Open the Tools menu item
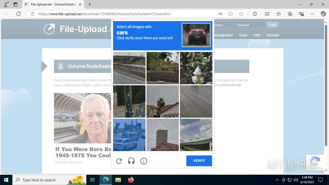329x185 pixels. click(243, 35)
